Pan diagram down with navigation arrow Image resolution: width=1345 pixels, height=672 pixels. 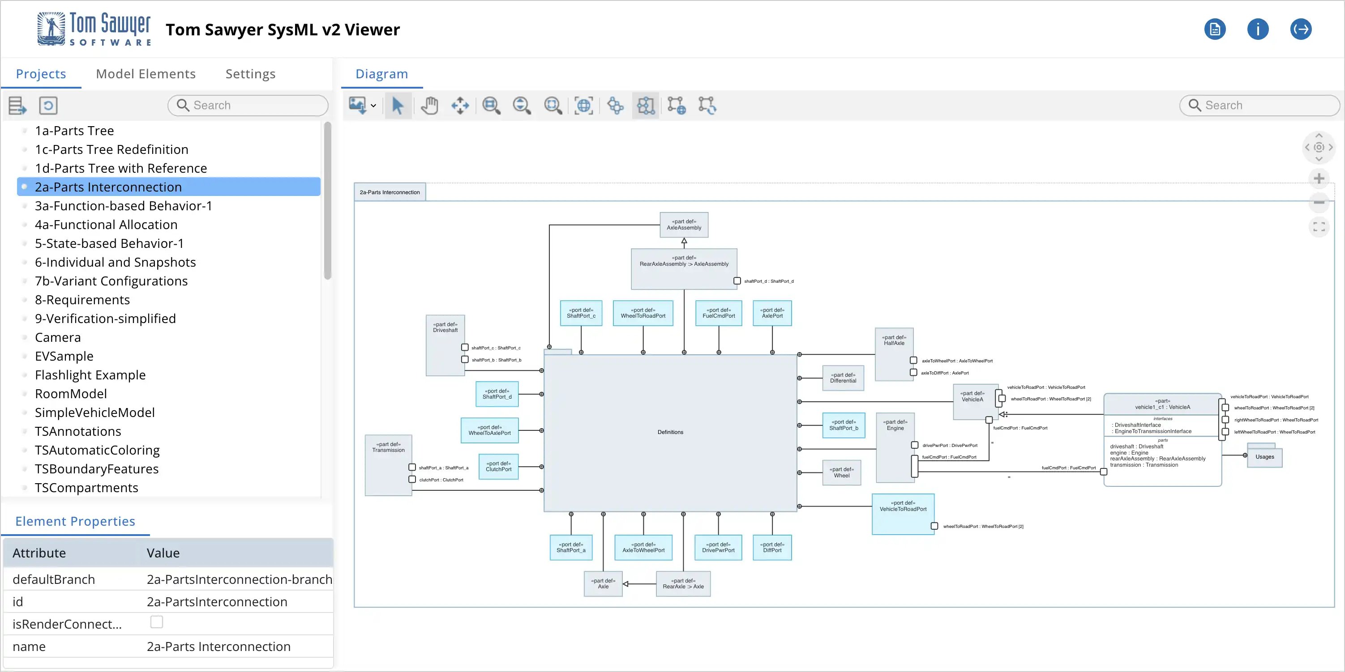(1319, 159)
